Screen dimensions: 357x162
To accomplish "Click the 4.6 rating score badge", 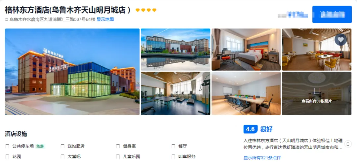I will 251,129.
